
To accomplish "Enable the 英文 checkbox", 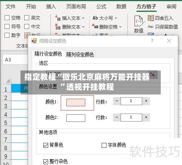I will click(x=27, y=18).
